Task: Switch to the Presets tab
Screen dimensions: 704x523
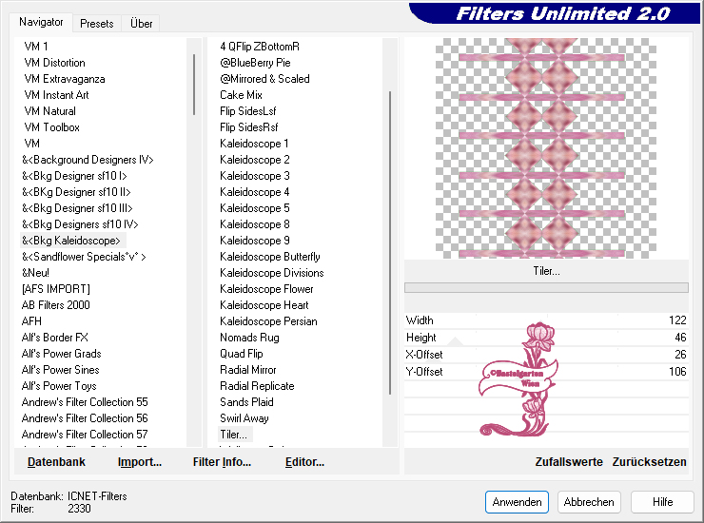Action: coord(97,23)
